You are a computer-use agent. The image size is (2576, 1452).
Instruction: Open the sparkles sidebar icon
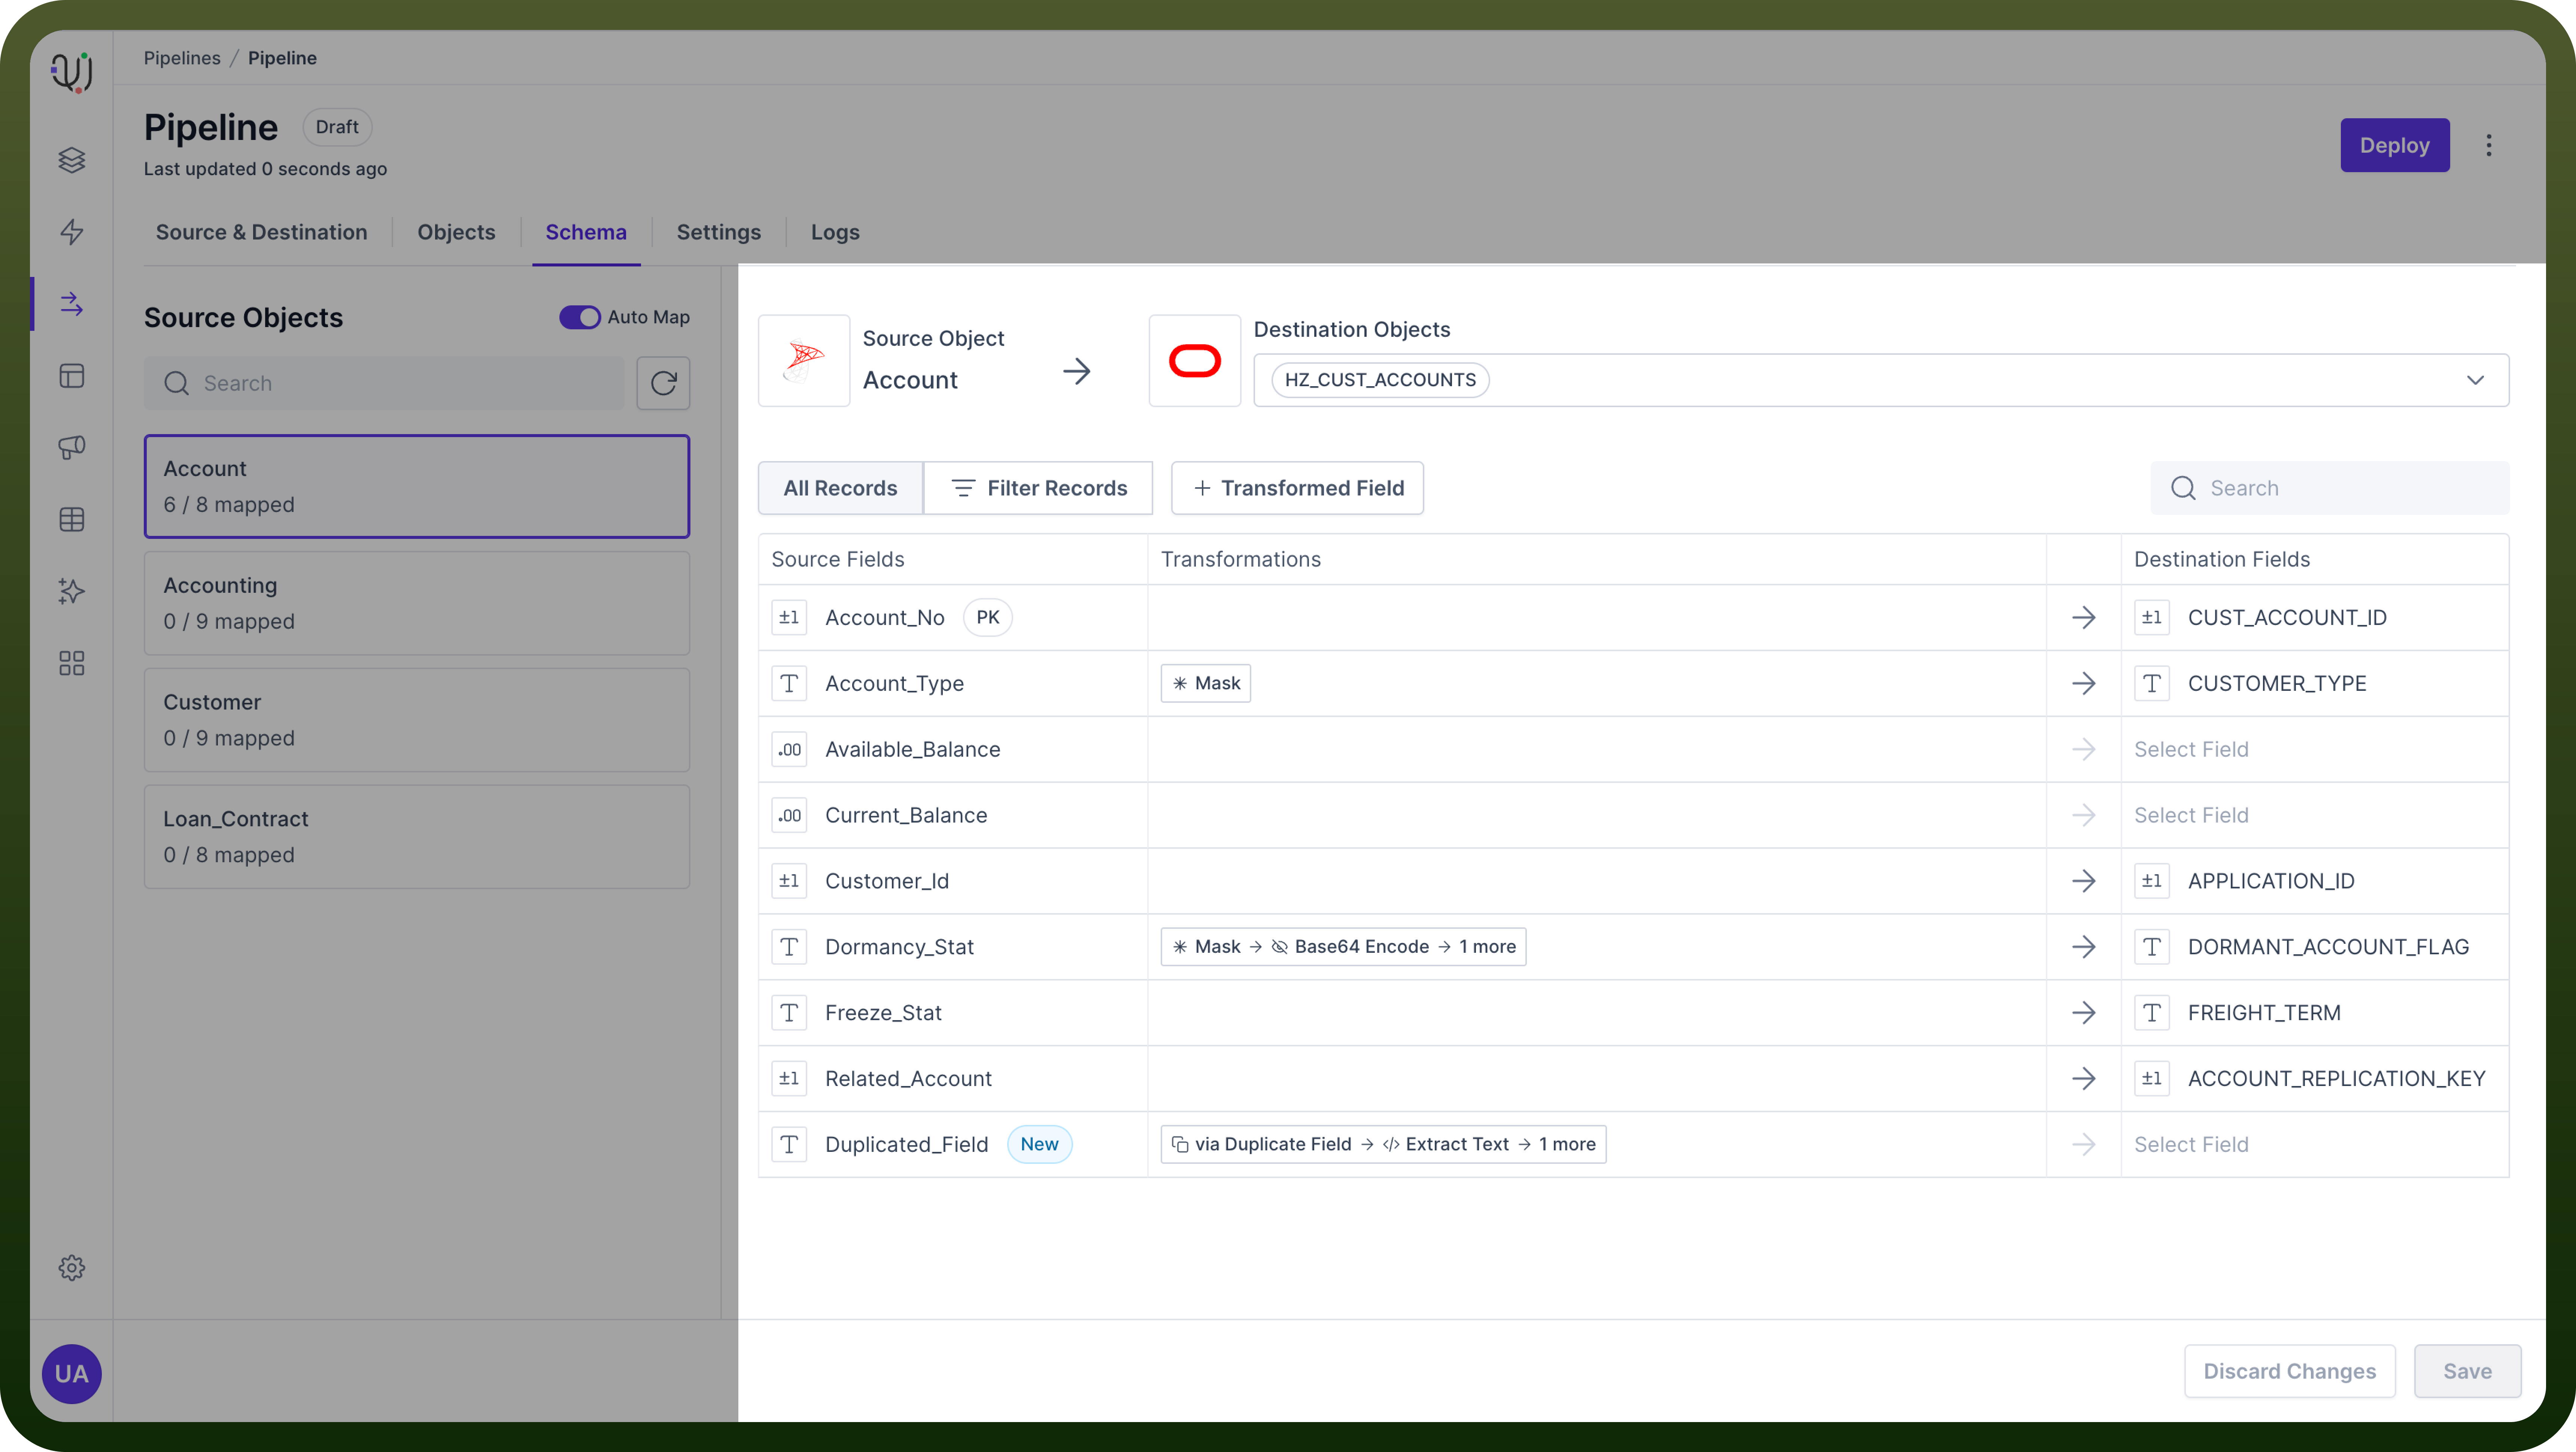click(72, 592)
